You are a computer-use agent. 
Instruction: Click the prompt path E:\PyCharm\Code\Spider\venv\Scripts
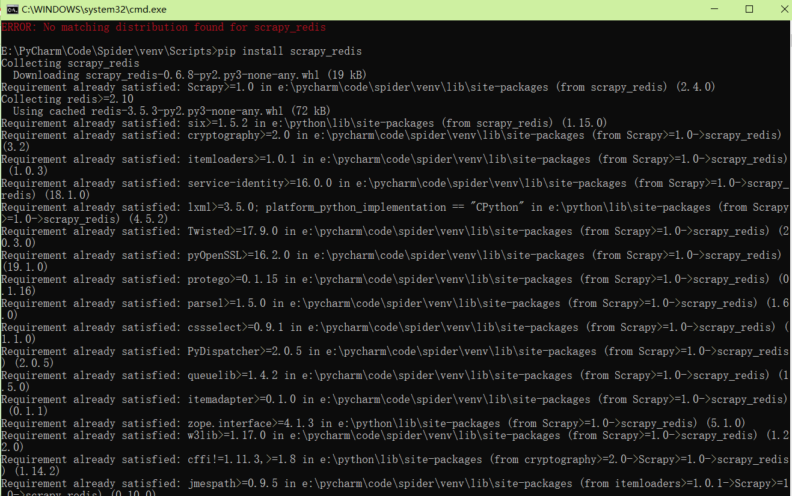pyautogui.click(x=106, y=51)
